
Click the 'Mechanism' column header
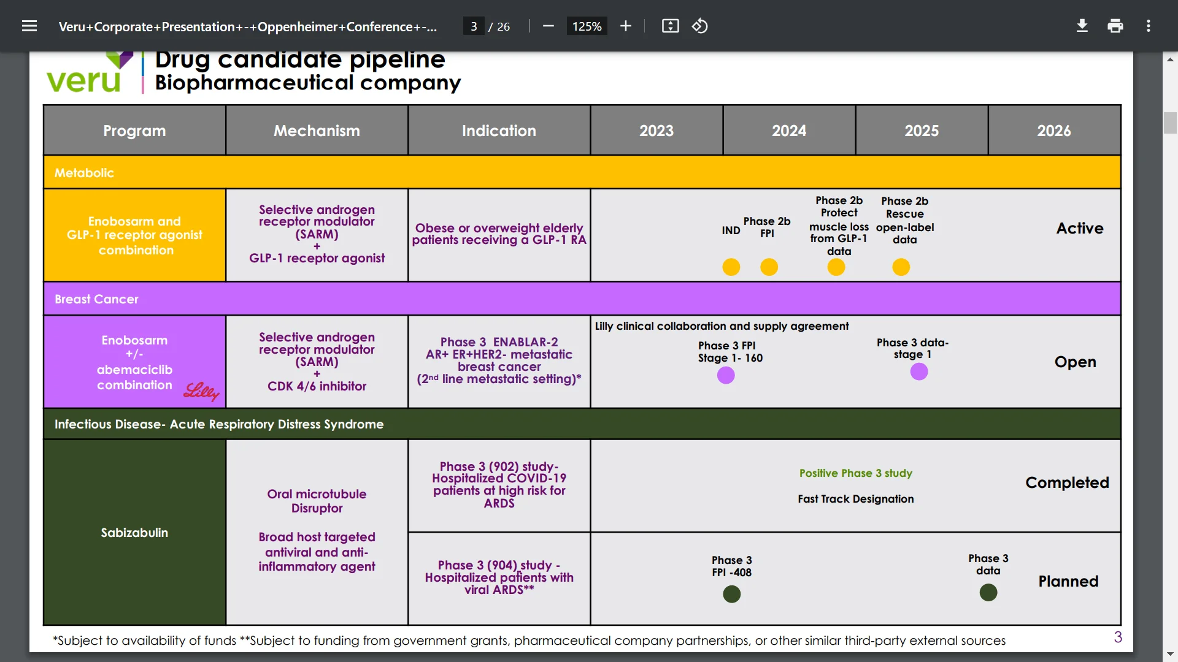click(317, 130)
